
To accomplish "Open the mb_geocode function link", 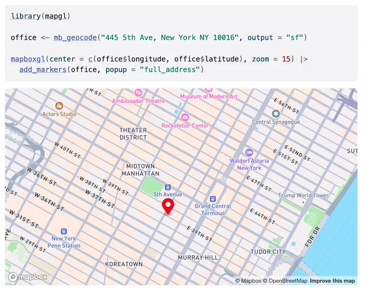I will click(75, 37).
